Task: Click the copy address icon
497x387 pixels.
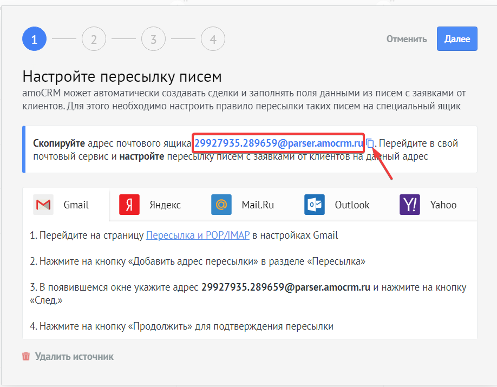Action: click(370, 143)
